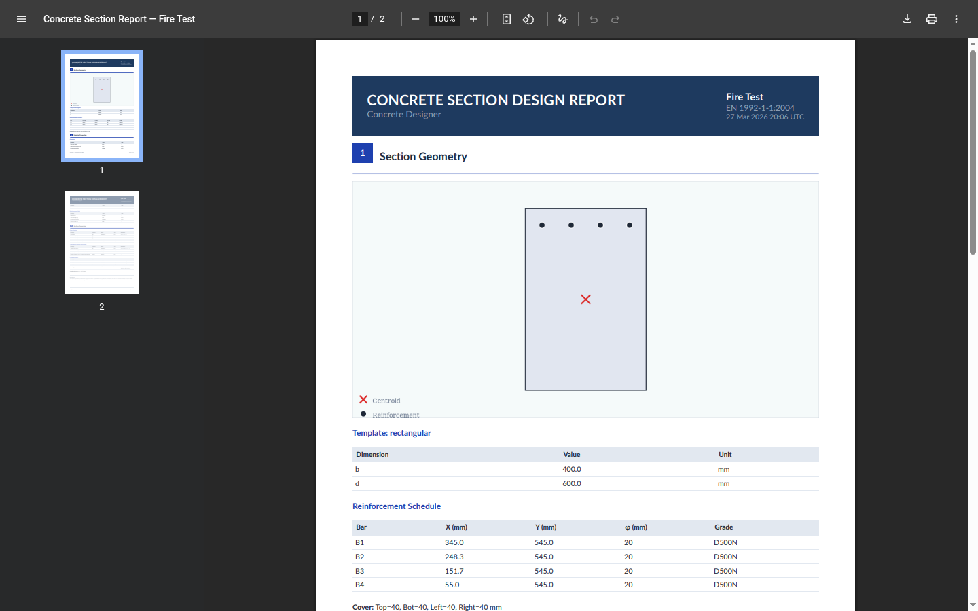Select the draw annotation tool

pyautogui.click(x=562, y=19)
